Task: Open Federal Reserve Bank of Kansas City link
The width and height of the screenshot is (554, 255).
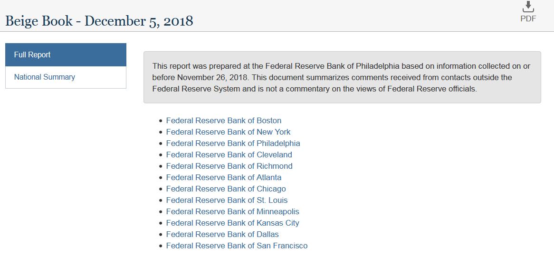Action: (x=232, y=223)
